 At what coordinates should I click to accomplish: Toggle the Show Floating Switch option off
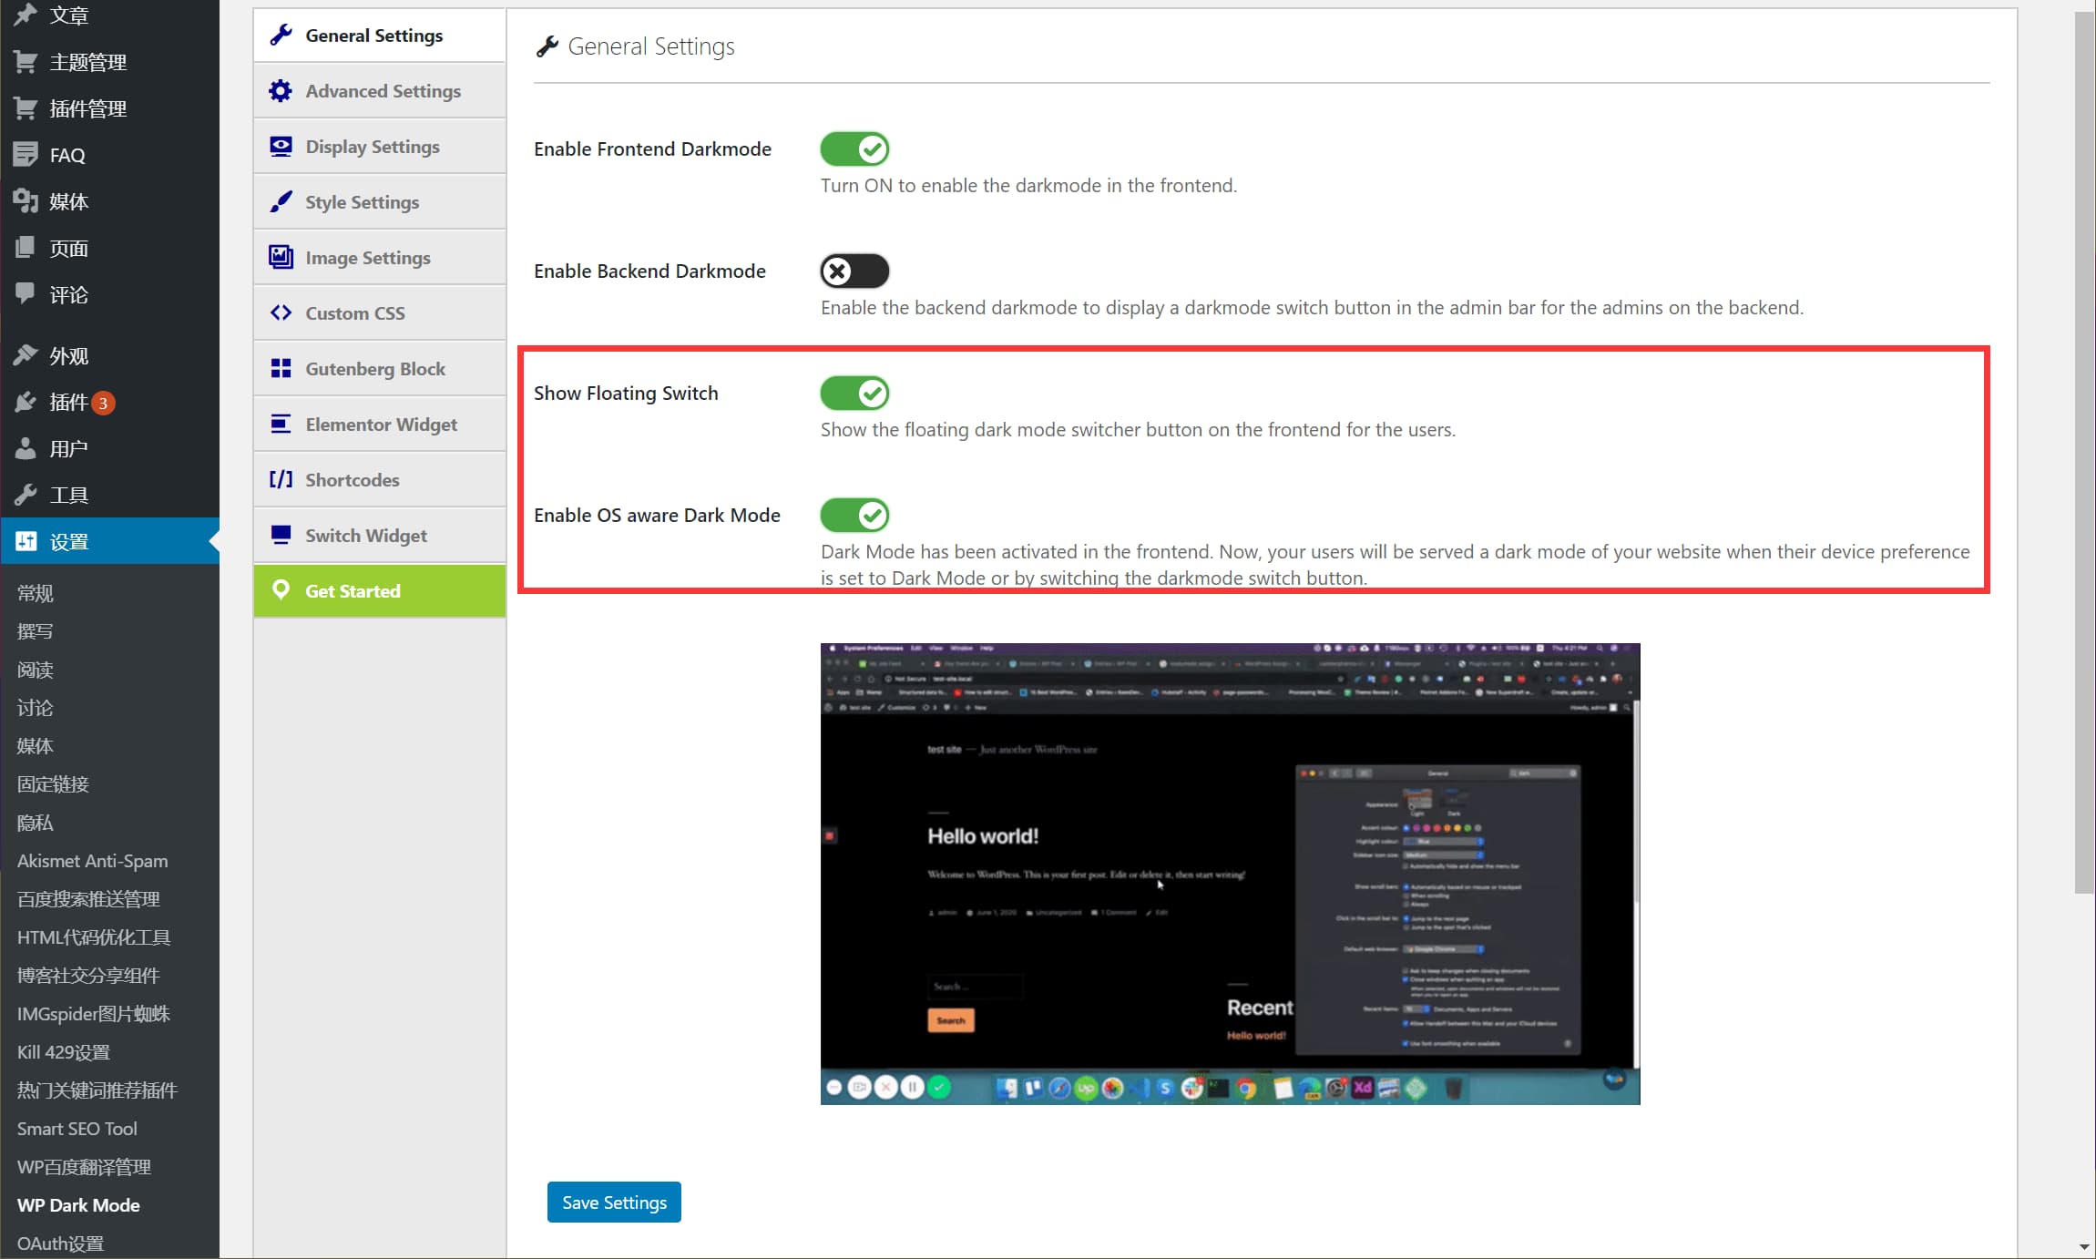854,393
